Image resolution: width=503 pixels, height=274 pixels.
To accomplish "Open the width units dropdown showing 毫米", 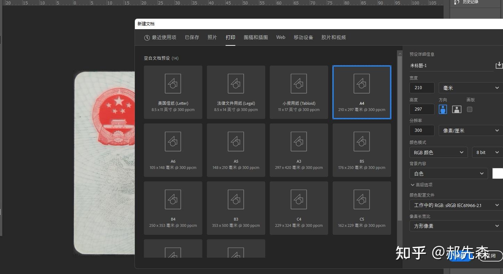I will (x=470, y=87).
